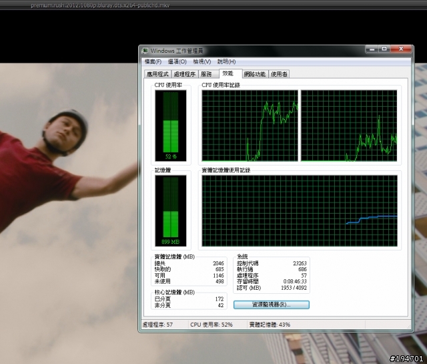
Task: Minimize the Windows 工作管理員 window
Action: point(372,49)
